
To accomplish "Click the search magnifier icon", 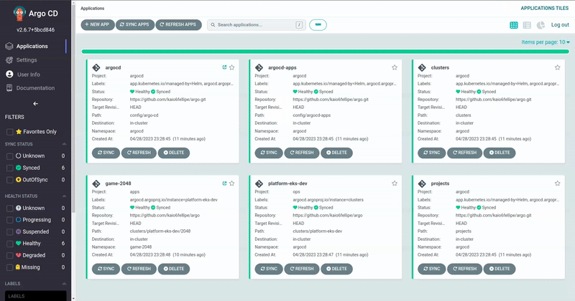I will [x=213, y=25].
